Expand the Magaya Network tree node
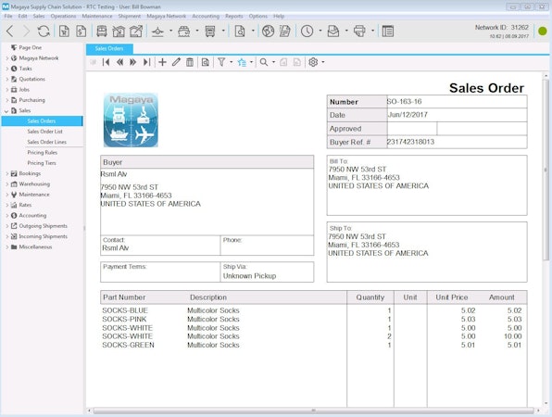Image resolution: width=552 pixels, height=417 pixels. pos(6,58)
